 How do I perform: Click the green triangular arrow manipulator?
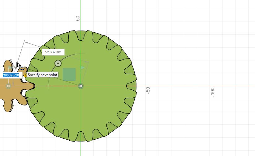pos(83,68)
